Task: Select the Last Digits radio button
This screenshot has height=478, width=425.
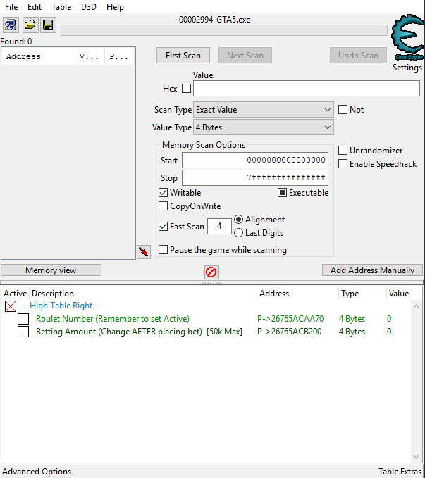Action: click(239, 233)
